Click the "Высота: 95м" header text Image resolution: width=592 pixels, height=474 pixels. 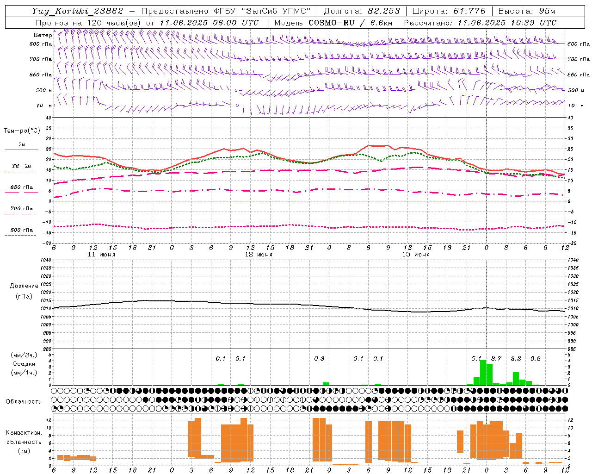527,11
